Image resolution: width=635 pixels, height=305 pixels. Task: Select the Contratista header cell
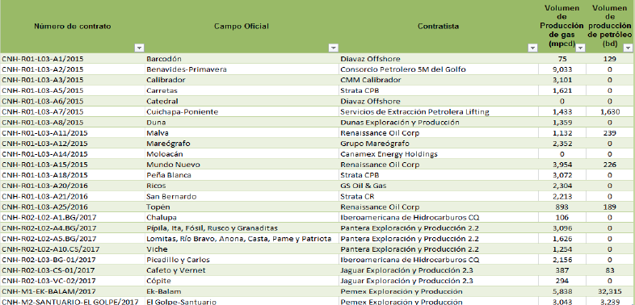click(x=439, y=27)
